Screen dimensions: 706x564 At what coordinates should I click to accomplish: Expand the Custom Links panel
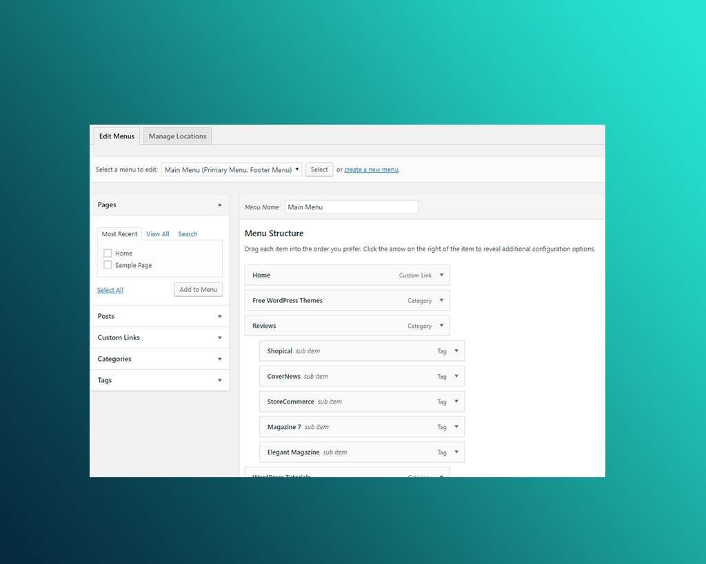click(x=219, y=337)
